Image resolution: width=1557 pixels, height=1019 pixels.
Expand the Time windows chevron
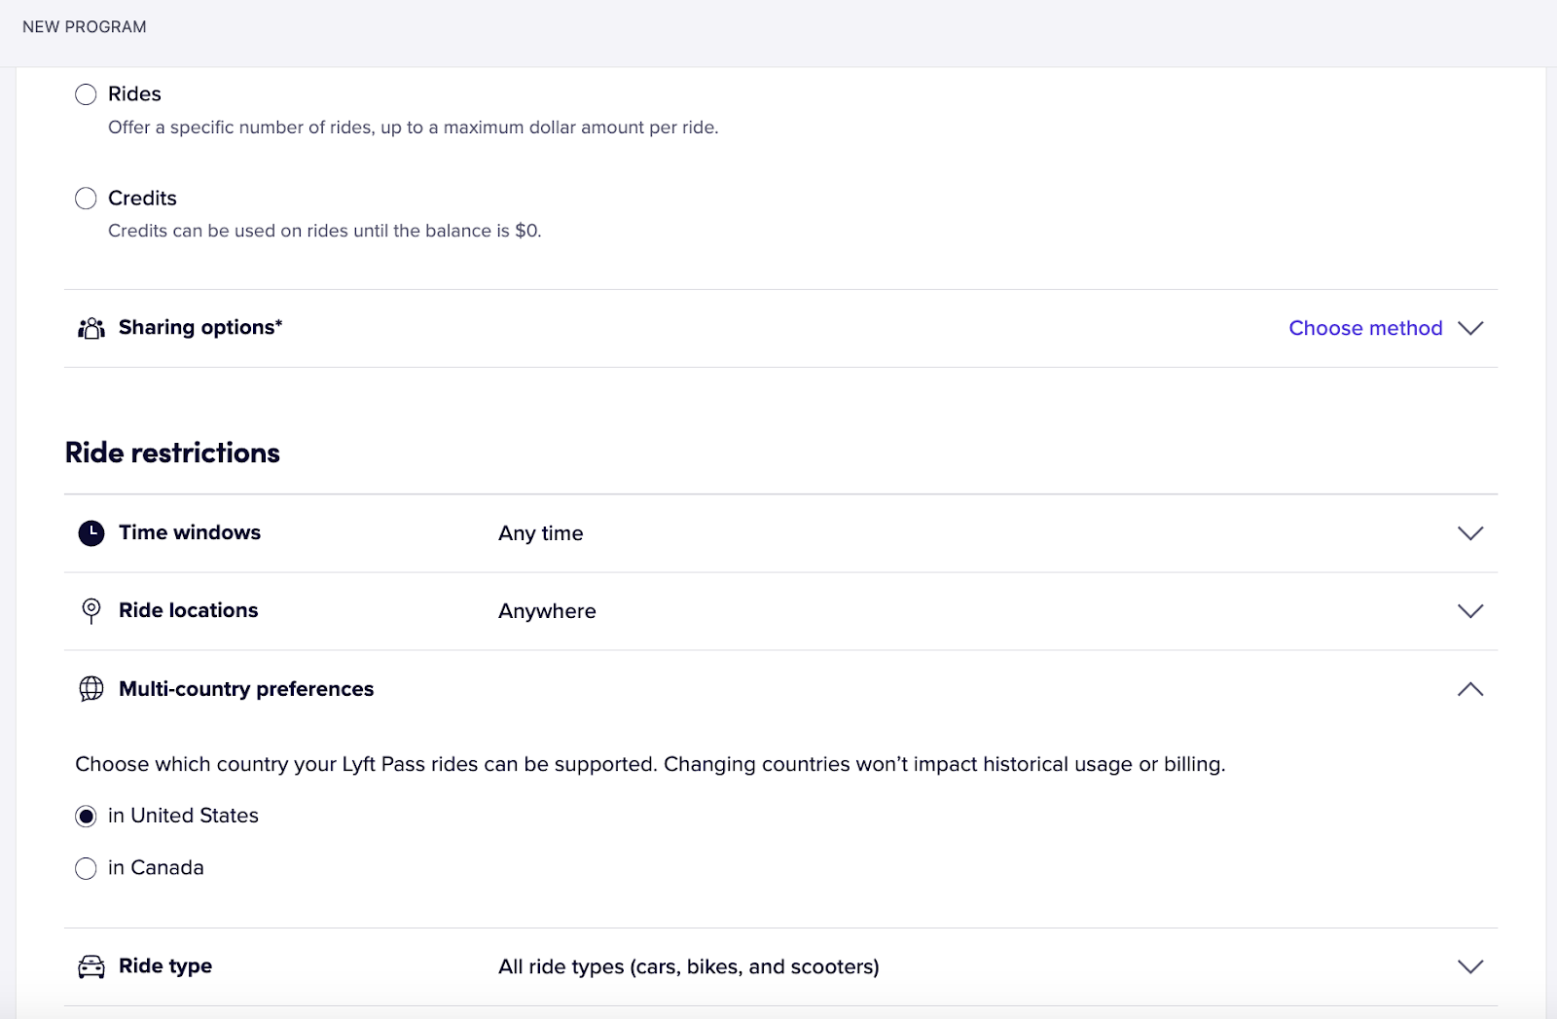point(1469,533)
